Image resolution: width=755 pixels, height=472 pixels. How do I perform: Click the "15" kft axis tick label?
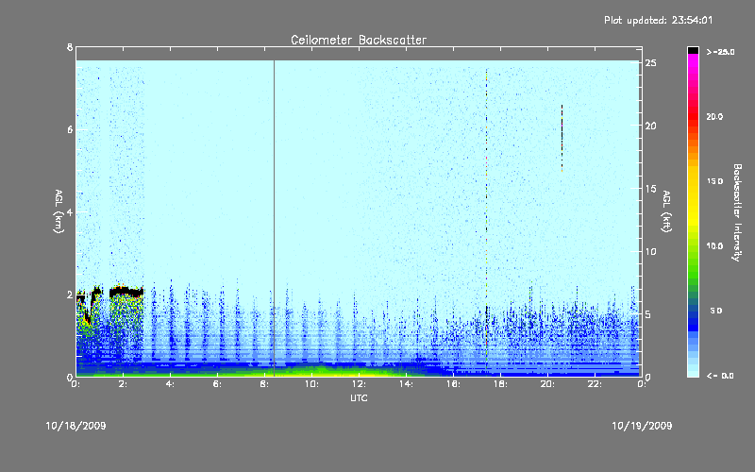pyautogui.click(x=651, y=188)
